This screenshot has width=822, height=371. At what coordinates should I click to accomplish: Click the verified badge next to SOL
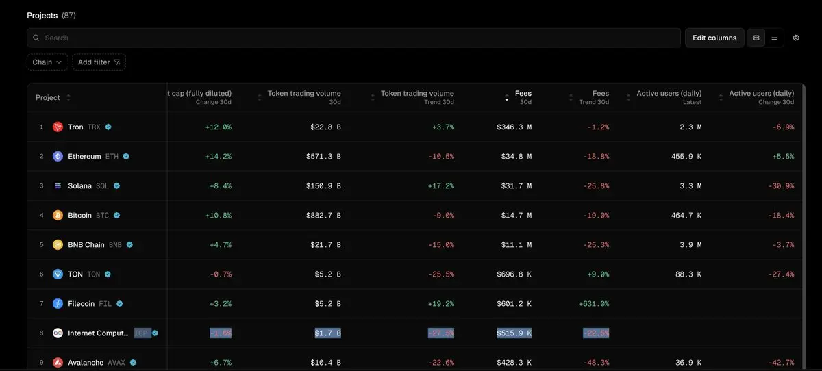point(116,186)
